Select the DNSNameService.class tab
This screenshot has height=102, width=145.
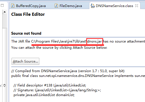click(x=114, y=6)
